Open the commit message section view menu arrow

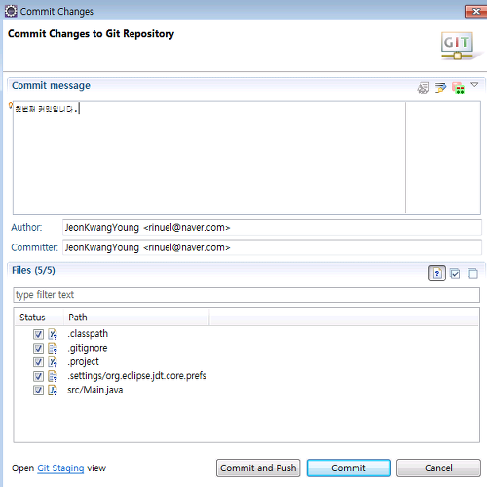(x=474, y=85)
